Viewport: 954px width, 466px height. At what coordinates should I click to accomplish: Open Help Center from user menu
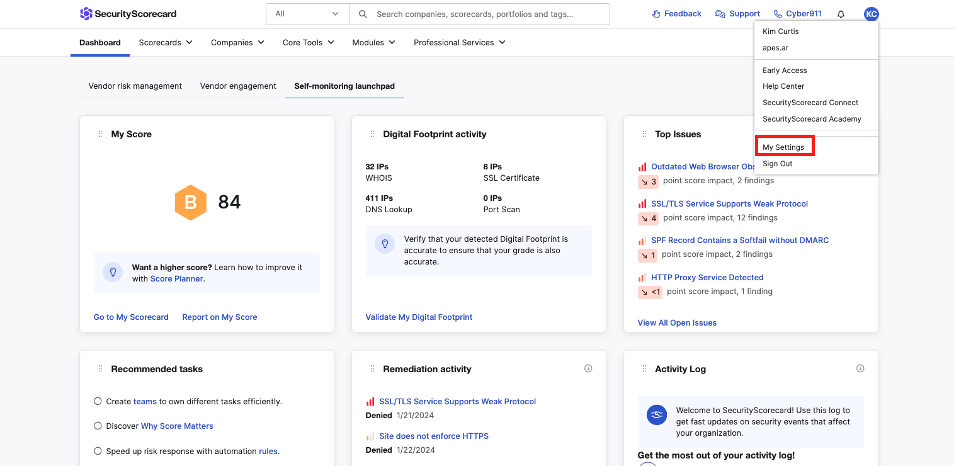(x=783, y=86)
